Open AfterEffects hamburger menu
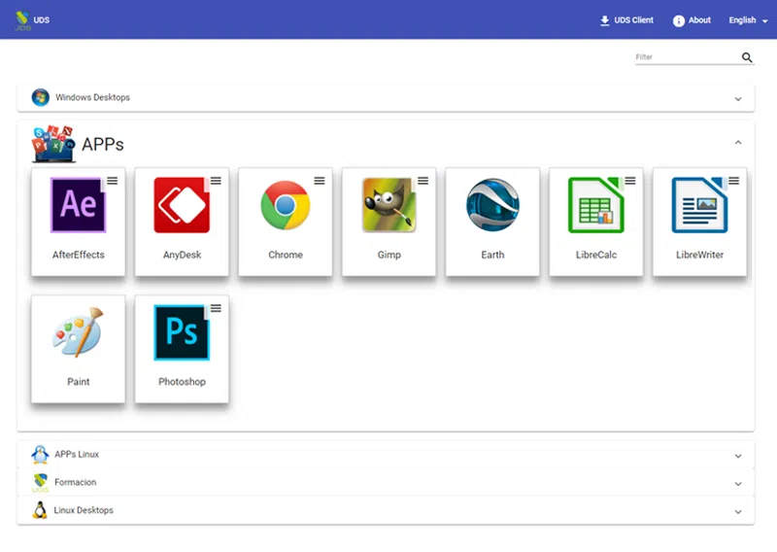This screenshot has width=777, height=552. point(113,181)
